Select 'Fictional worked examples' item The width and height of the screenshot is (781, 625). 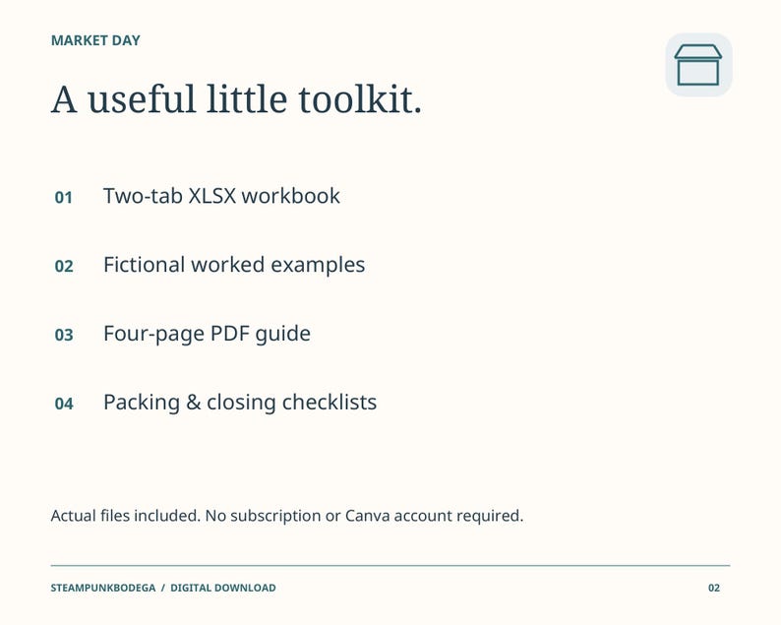[x=234, y=265]
